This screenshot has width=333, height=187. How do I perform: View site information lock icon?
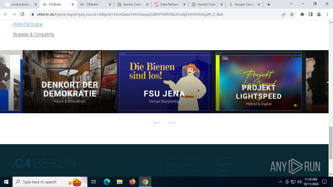pyautogui.click(x=33, y=14)
